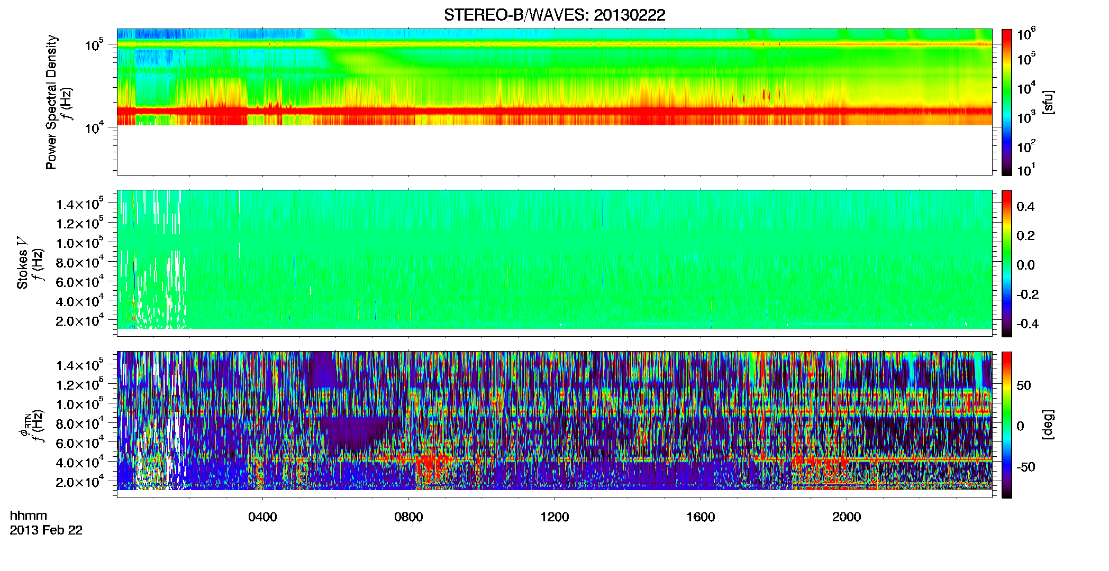Click the date label 2013 Feb 22
The image size is (1109, 571).
click(x=46, y=530)
